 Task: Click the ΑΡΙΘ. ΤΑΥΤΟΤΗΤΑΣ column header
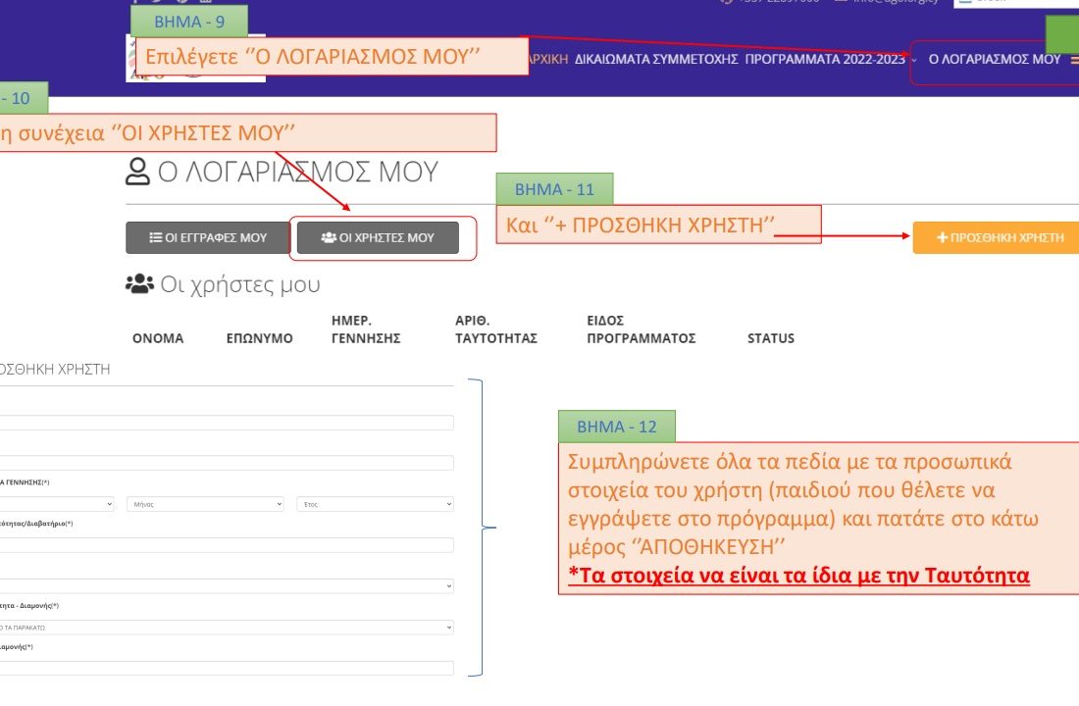pyautogui.click(x=496, y=329)
